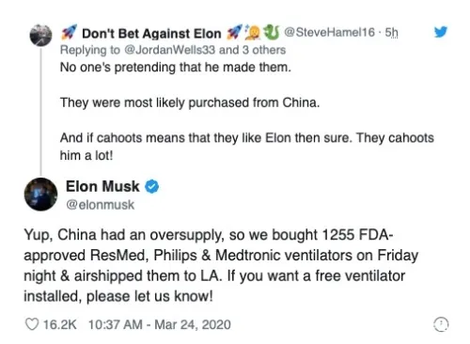Open the @SteveHamel16 handle link
470x344 pixels.
pyautogui.click(x=329, y=32)
